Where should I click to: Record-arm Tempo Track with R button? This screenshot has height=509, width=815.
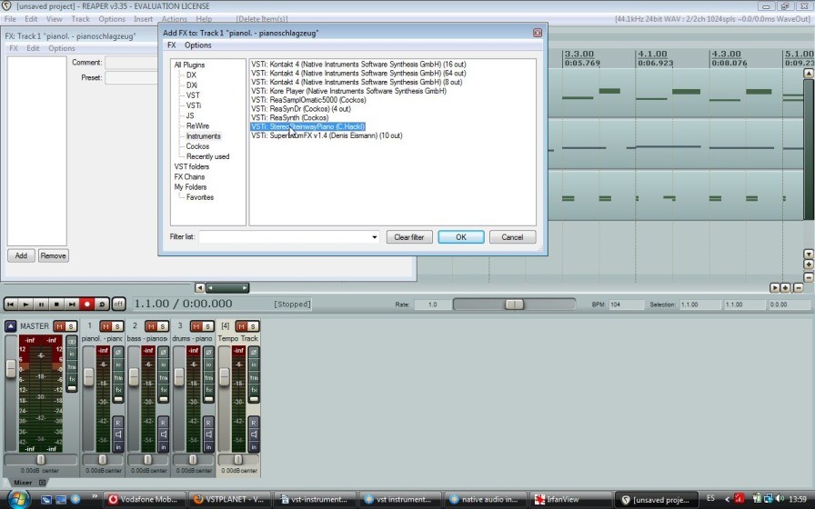254,423
